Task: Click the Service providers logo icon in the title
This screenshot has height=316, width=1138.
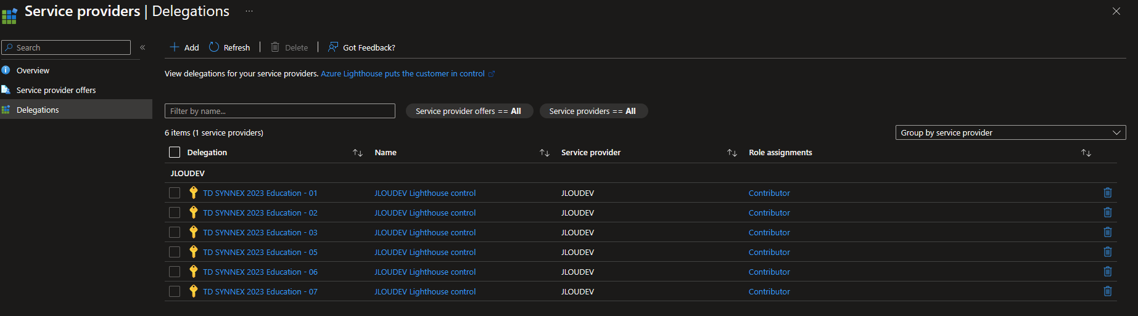Action: (9, 15)
